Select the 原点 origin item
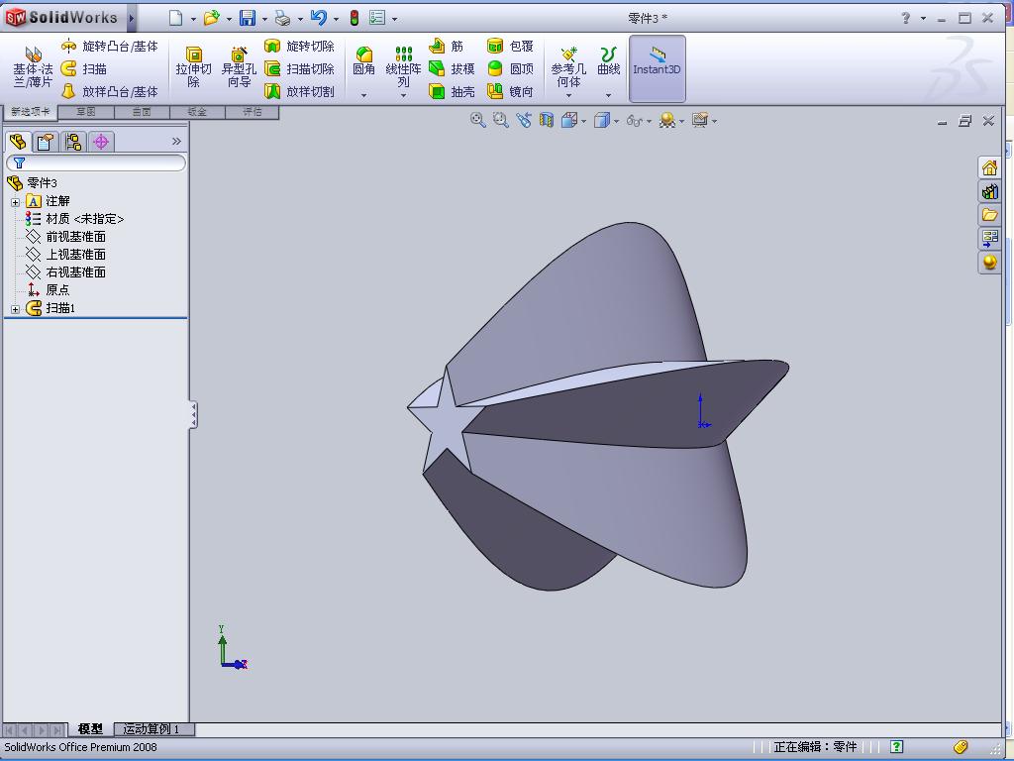The width and height of the screenshot is (1014, 761). point(48,290)
